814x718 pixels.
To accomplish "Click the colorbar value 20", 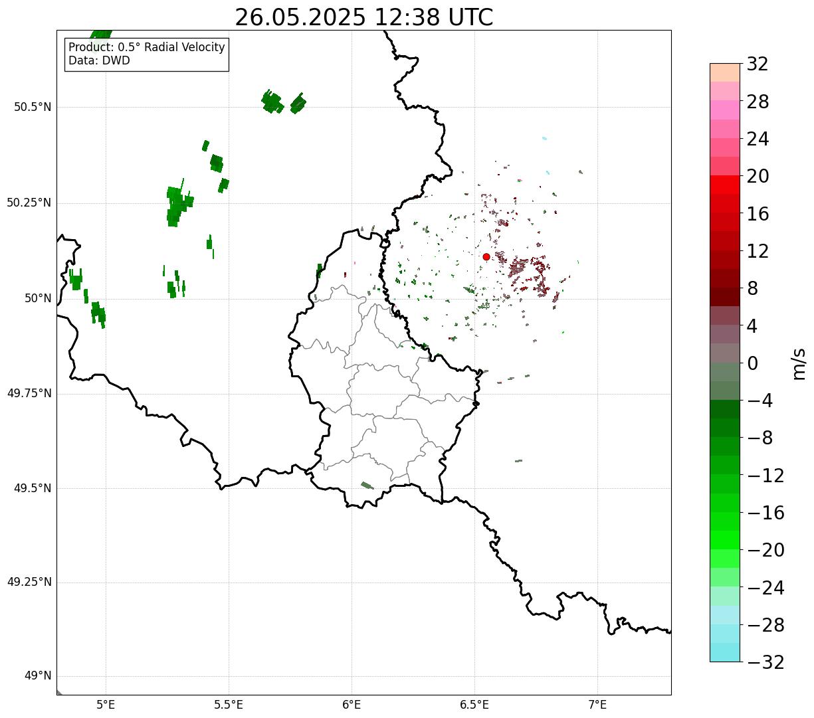I will pos(758,177).
